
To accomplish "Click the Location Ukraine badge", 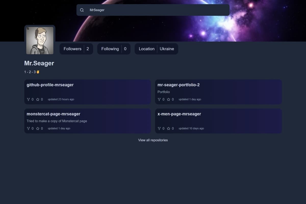I will point(156,49).
